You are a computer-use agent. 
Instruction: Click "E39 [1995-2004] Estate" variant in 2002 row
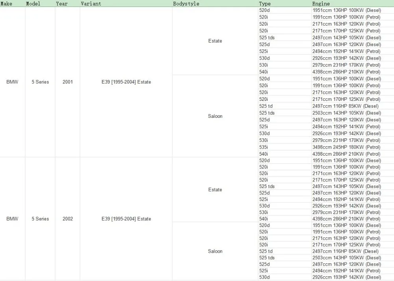tap(126, 219)
